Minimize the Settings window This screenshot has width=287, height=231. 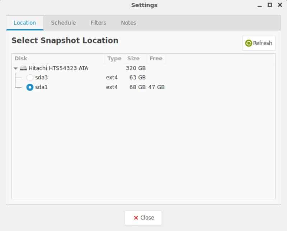259,5
